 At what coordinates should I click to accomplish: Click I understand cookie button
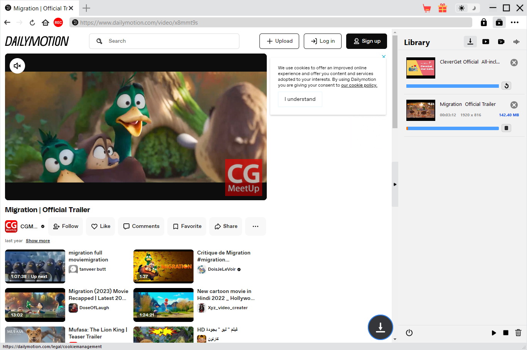pyautogui.click(x=300, y=99)
